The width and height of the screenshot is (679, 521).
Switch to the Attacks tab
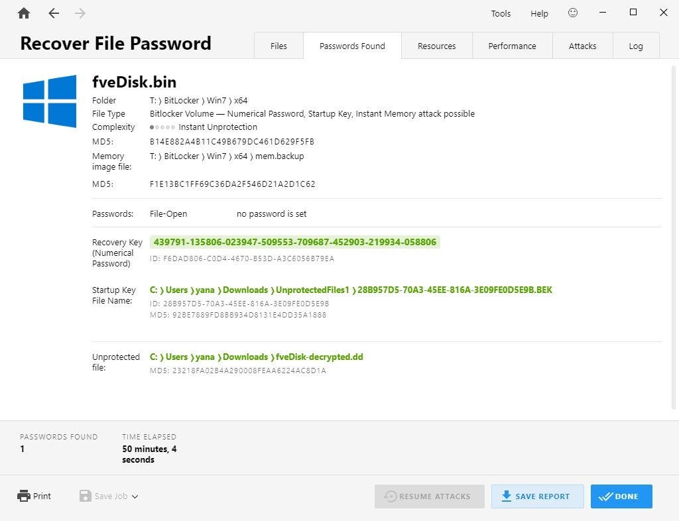(582, 46)
